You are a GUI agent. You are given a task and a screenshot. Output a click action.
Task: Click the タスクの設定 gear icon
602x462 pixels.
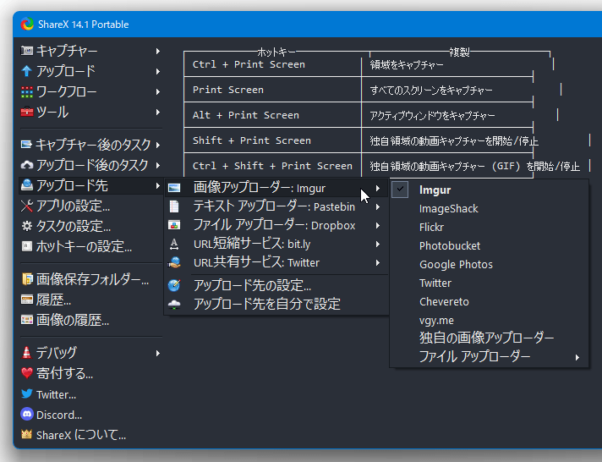pos(27,226)
